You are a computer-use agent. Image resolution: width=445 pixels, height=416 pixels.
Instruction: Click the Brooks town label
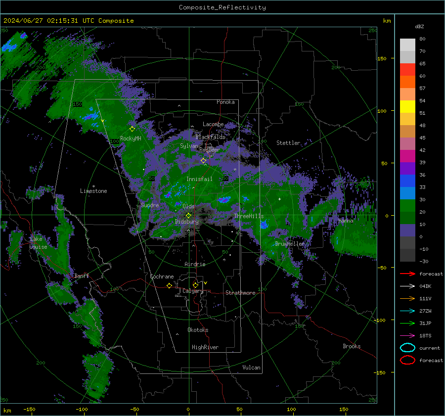coord(352,346)
